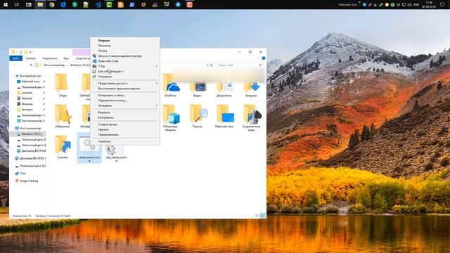Click the Explorer help icon
This screenshot has height=253, width=450.
coord(264,58)
